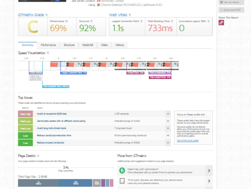Switch to the Performance tab
This screenshot has height=189, width=251.
click(48, 45)
